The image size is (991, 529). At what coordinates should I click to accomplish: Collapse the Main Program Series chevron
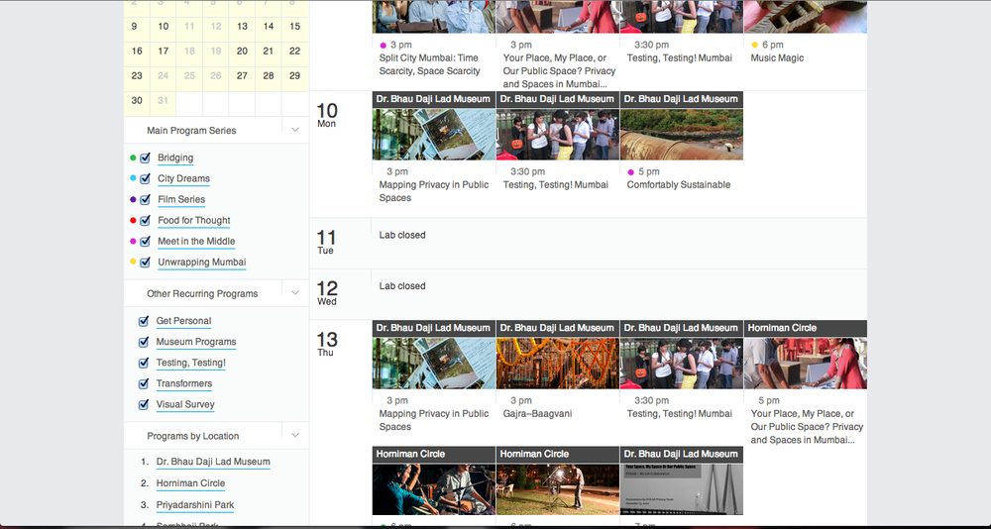click(x=295, y=130)
